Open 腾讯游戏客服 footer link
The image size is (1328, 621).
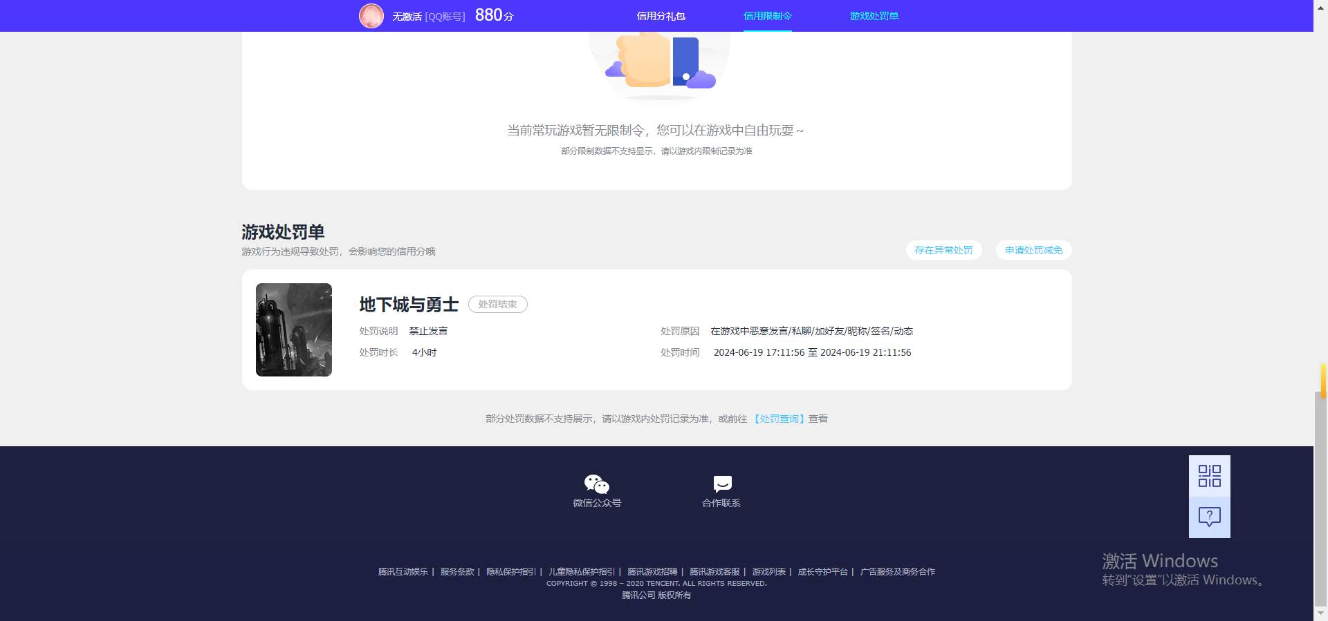[x=714, y=571]
